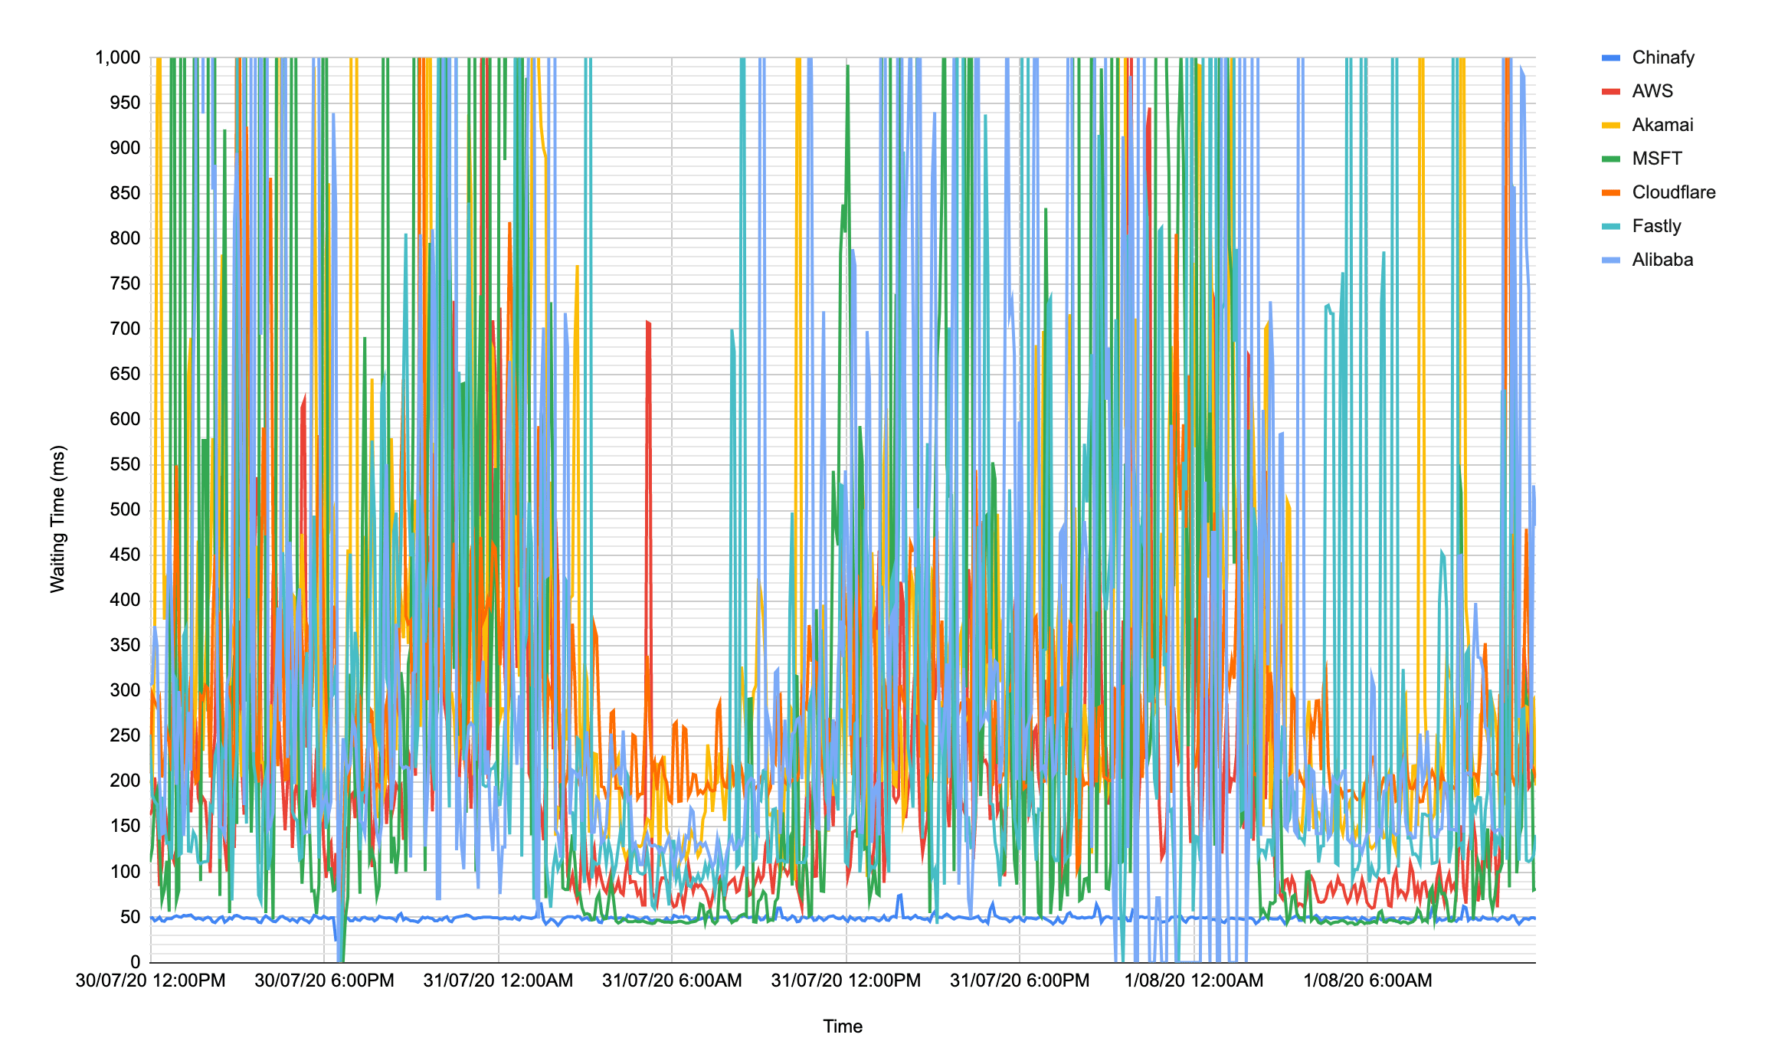
Task: Click the Chinafy blue legend swatch
Action: tap(1610, 58)
